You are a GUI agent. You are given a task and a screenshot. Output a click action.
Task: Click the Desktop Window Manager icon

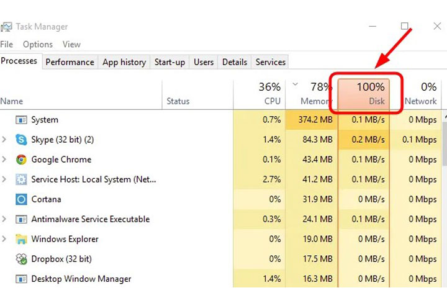[21, 279]
